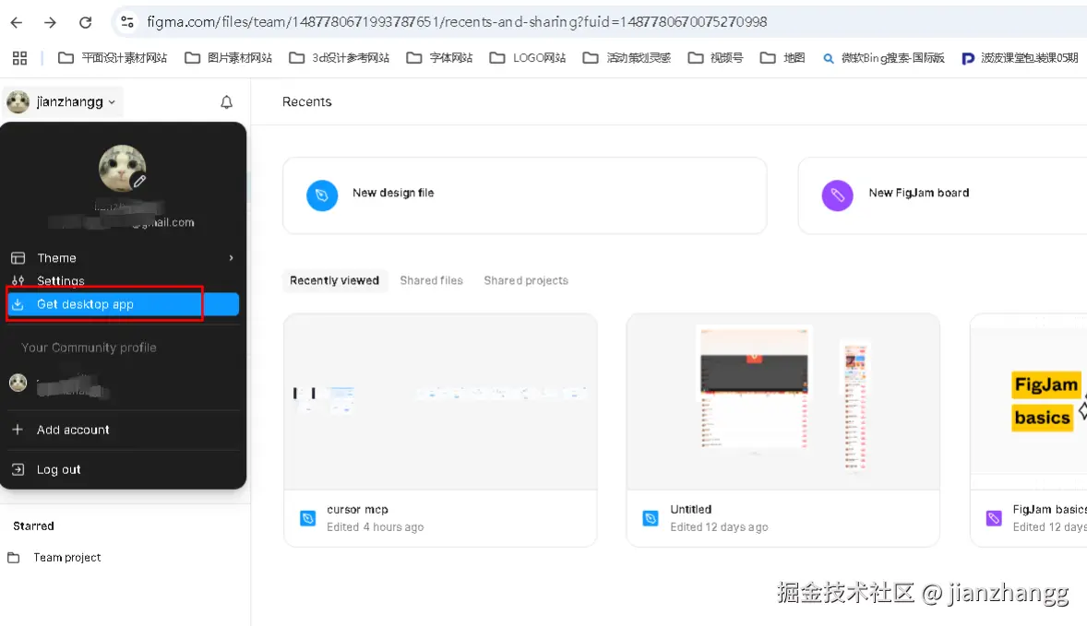Click design file icon beside Untitled
Viewport: 1087px width, 626px height.
pos(651,518)
